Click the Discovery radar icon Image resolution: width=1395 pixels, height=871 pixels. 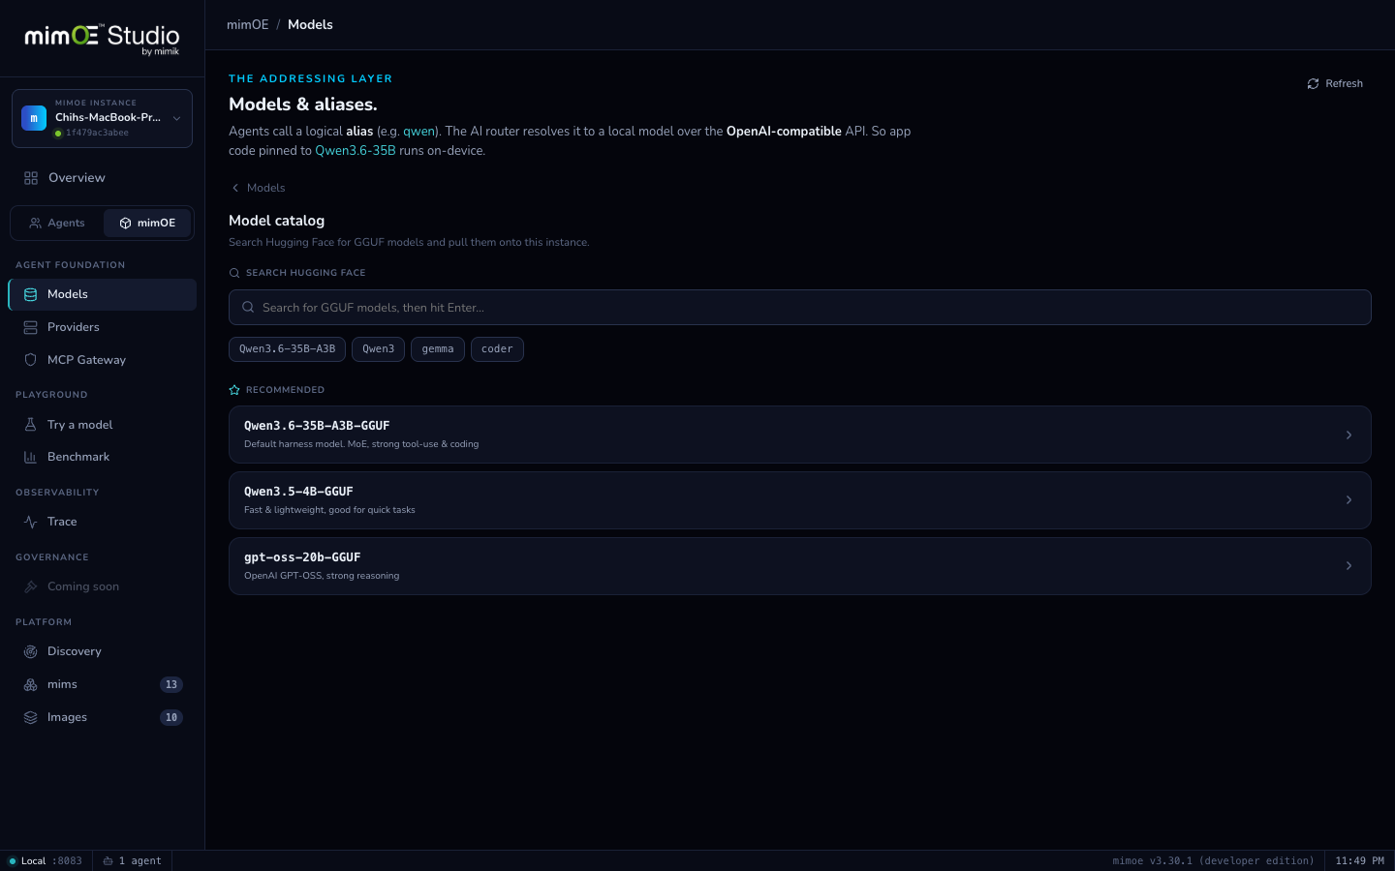(x=30, y=651)
